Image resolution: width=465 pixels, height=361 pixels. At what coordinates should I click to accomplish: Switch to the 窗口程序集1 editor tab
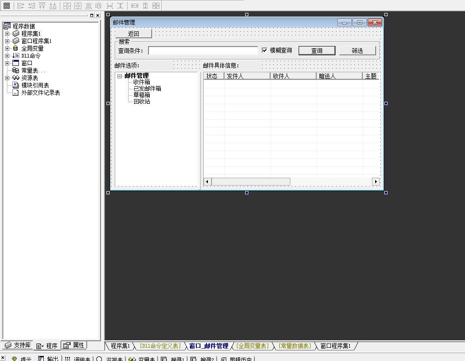[336, 346]
